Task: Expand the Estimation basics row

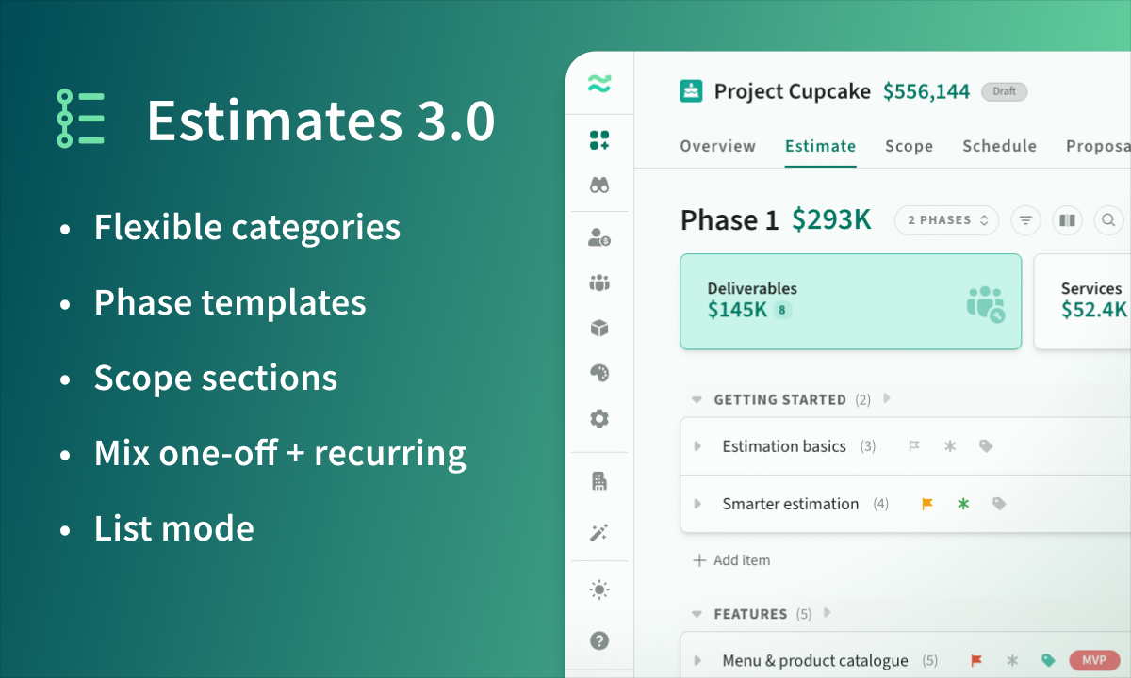Action: 698,446
